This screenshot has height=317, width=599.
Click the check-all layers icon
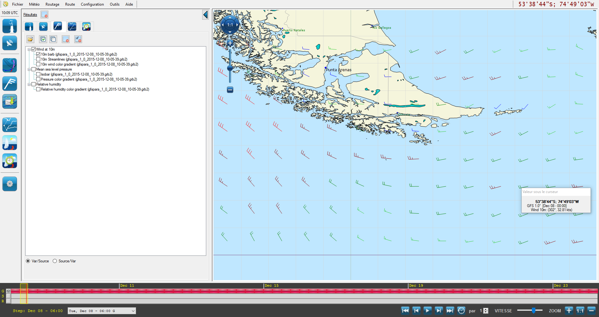pyautogui.click(x=43, y=39)
